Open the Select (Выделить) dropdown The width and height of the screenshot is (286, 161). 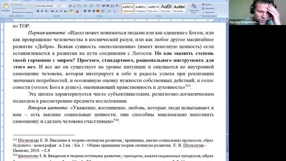(x=209, y=13)
